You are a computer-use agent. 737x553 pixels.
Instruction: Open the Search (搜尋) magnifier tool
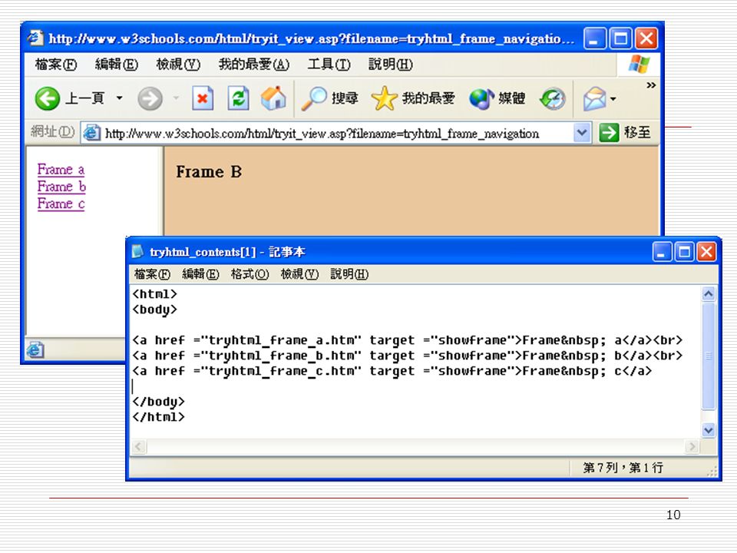329,98
